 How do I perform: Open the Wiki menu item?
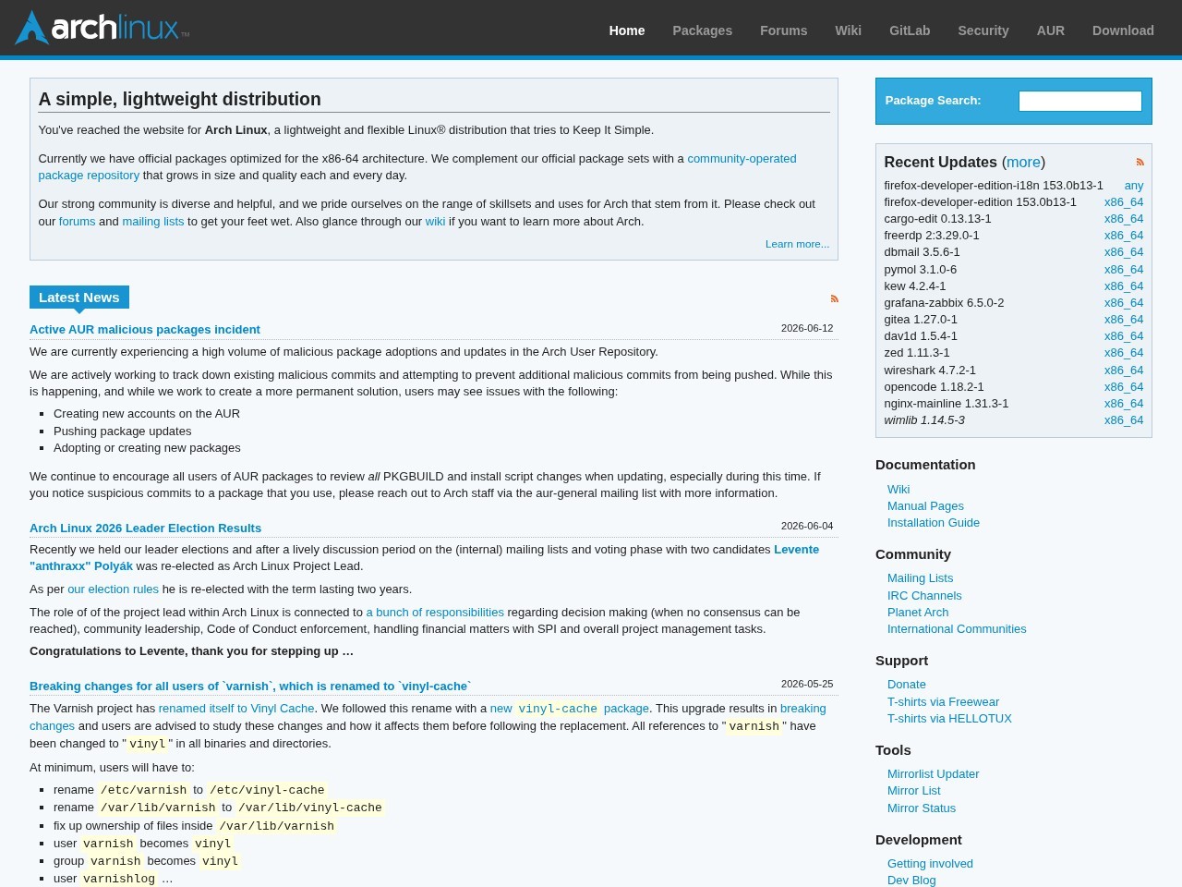click(848, 30)
